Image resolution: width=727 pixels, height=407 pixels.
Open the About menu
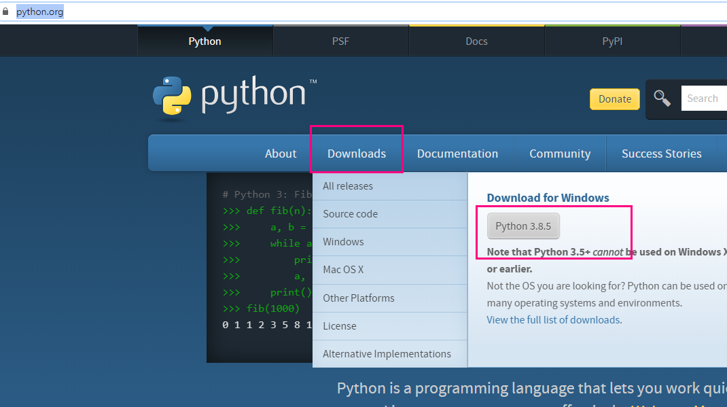point(281,154)
